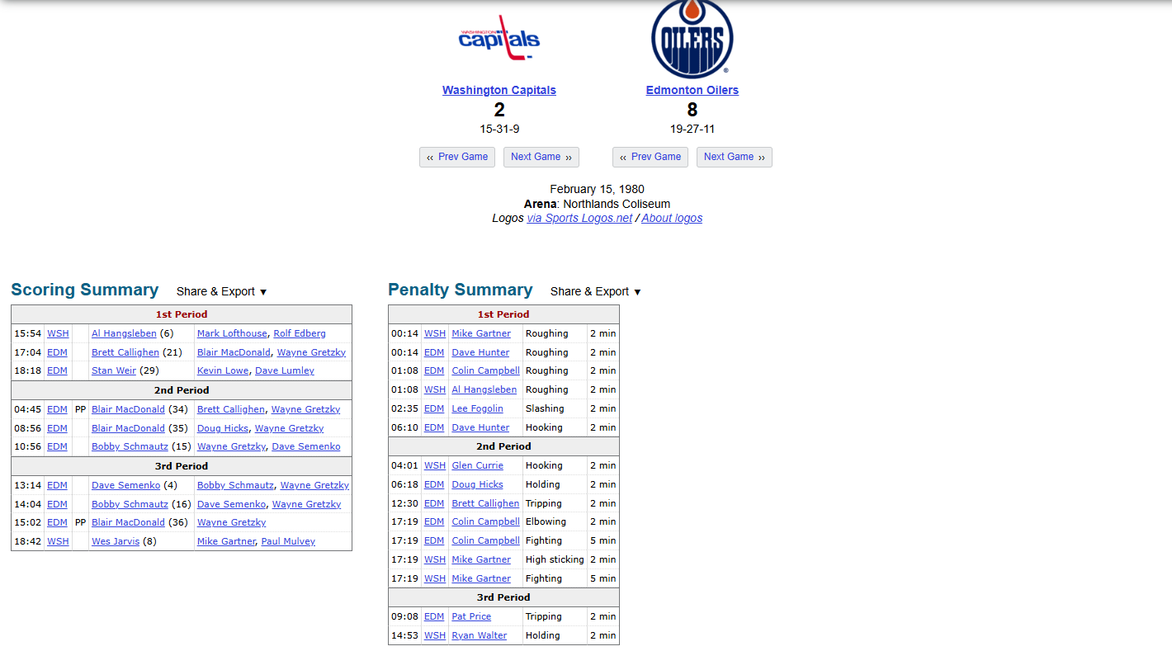Open Blair MacDonald (34) goal scorer link
This screenshot has width=1172, height=651.
128,409
